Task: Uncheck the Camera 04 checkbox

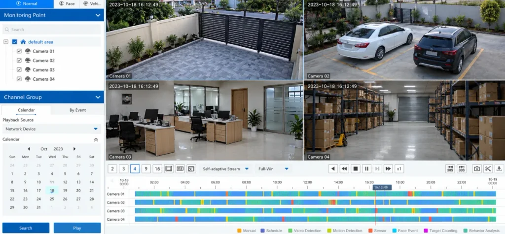Action: (19, 79)
